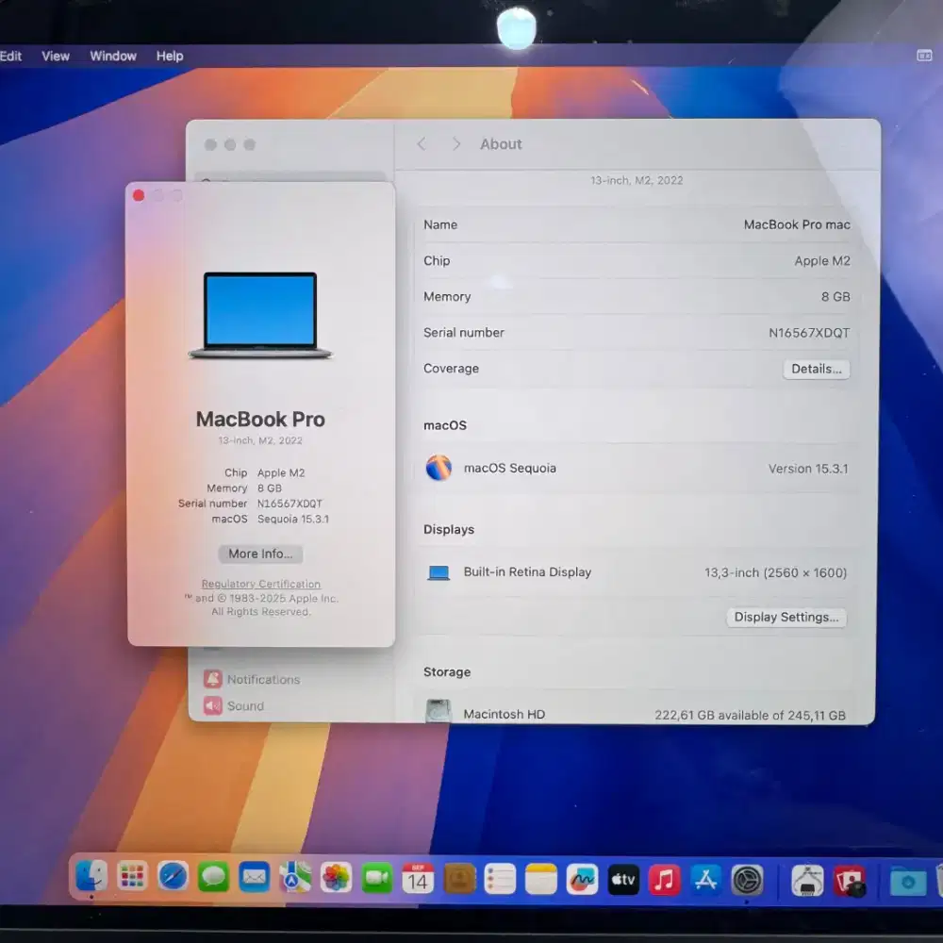The width and height of the screenshot is (943, 943).
Task: Click '13,3-inch (2560 × 1600)' text
Action: pos(775,572)
